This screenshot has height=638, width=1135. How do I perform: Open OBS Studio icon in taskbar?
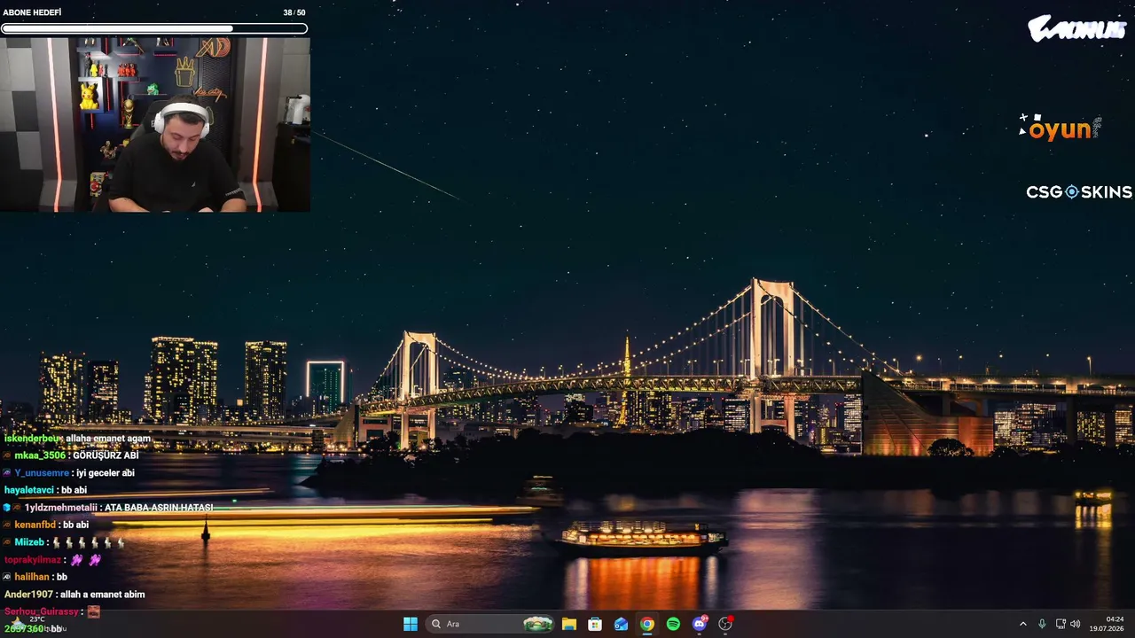(x=725, y=624)
